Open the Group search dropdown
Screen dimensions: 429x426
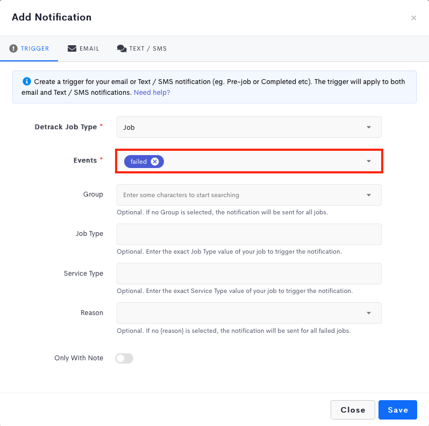[249, 195]
